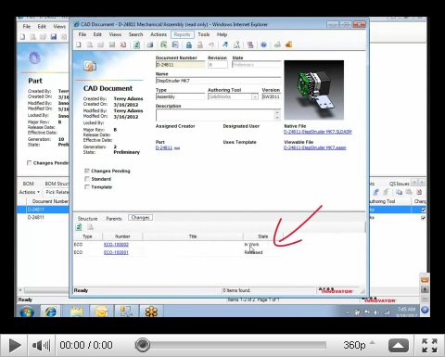This screenshot has height=357, width=445.
Task: Open the Reports menu
Action: pyautogui.click(x=182, y=34)
